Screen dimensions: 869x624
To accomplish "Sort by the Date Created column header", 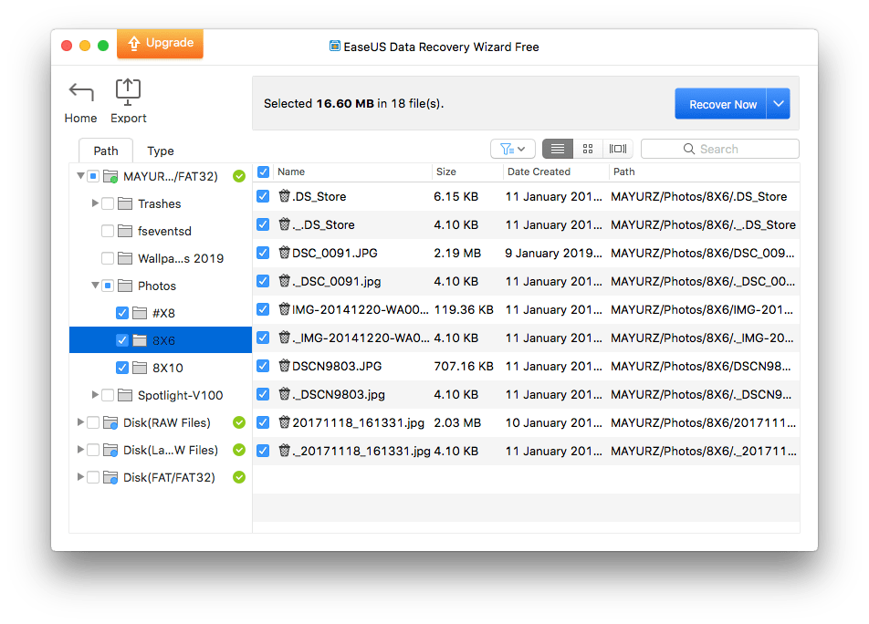I will (x=539, y=172).
